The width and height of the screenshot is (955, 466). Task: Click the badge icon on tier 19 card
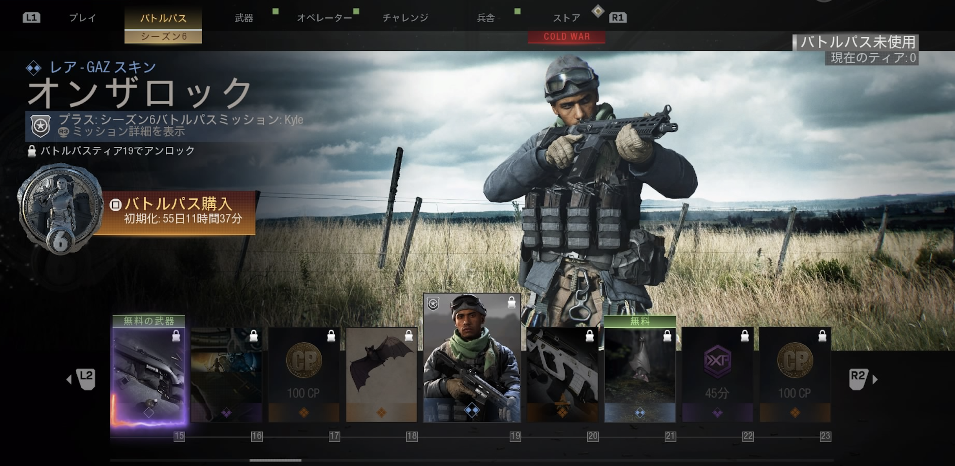pos(433,304)
